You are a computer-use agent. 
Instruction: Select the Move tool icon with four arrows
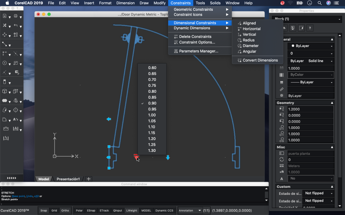(x=4, y=35)
